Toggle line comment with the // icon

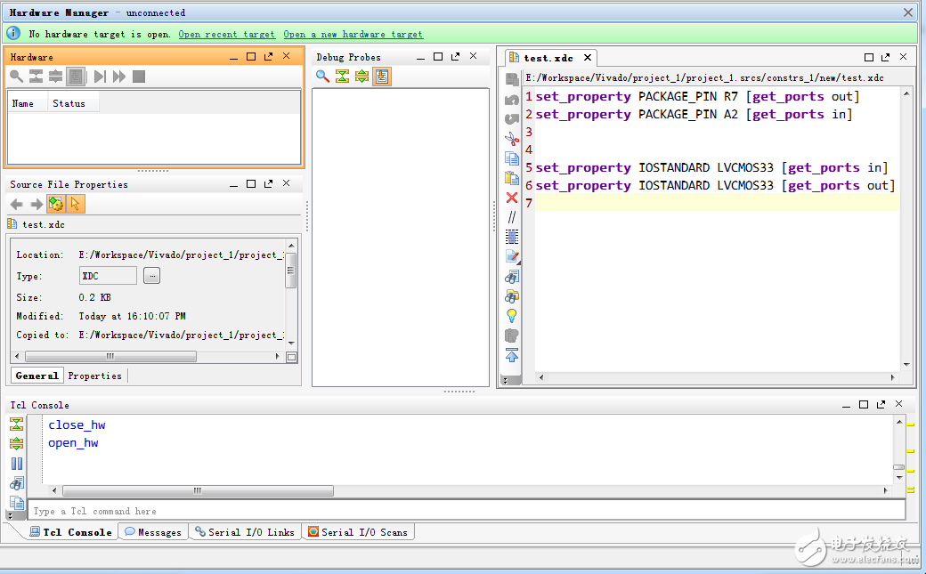[512, 217]
